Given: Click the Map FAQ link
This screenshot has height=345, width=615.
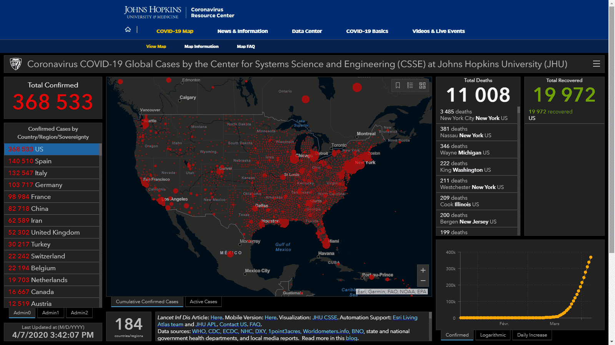Looking at the screenshot, I should pos(246,47).
